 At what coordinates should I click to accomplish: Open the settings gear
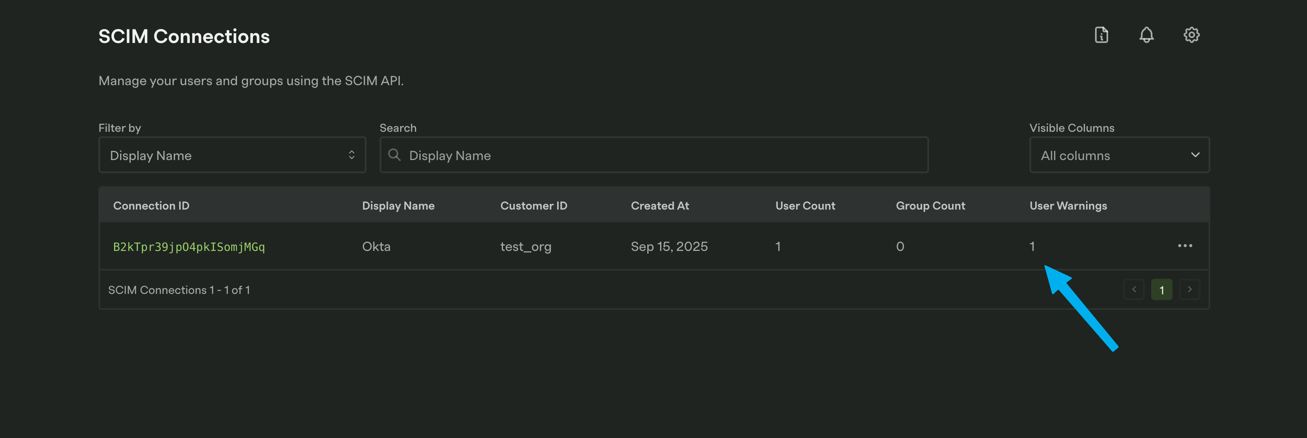(1191, 34)
